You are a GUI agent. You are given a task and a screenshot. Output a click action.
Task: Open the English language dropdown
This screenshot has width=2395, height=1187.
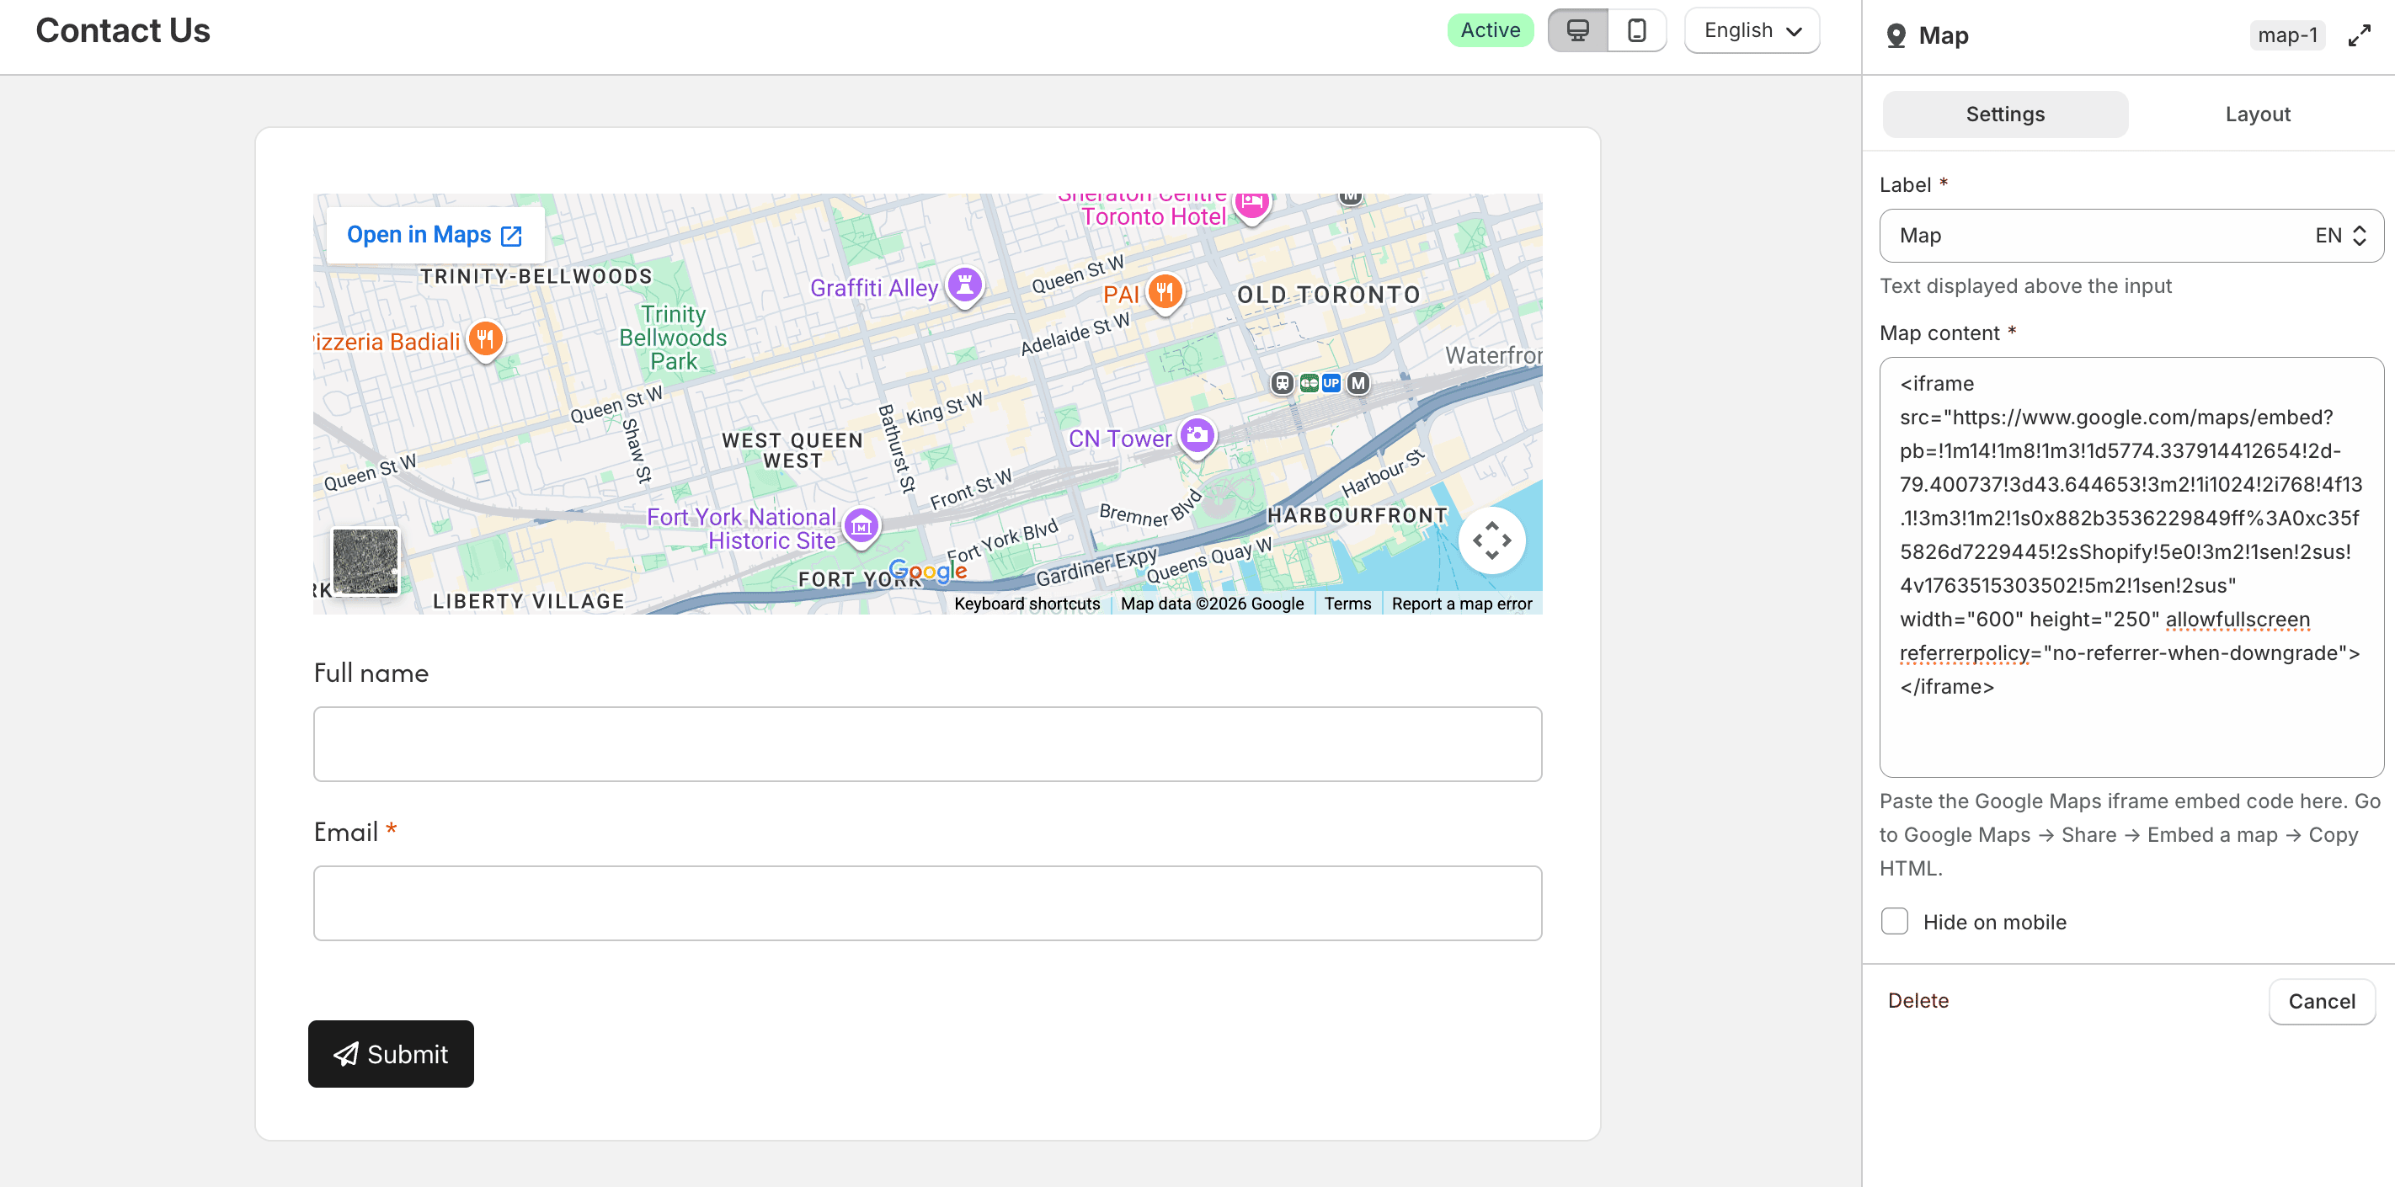(x=1752, y=30)
